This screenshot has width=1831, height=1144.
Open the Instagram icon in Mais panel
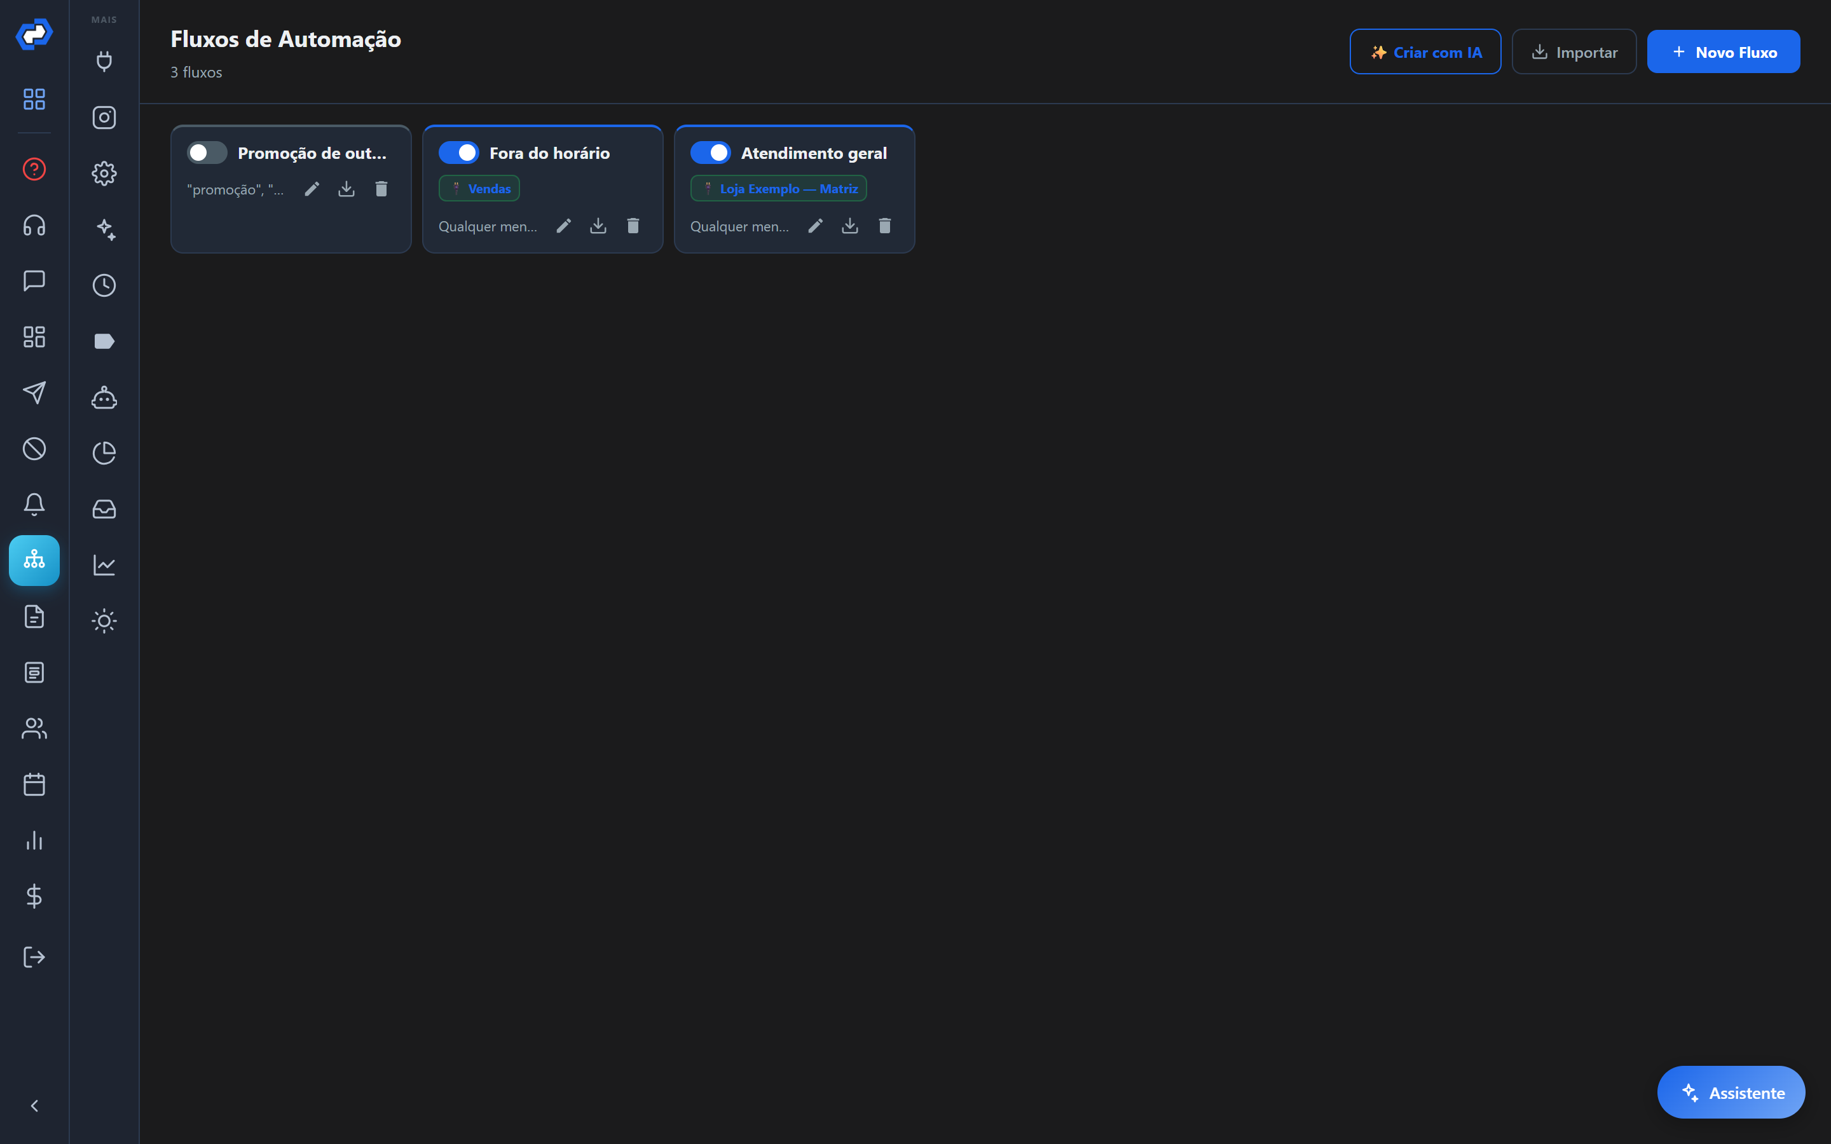point(104,118)
